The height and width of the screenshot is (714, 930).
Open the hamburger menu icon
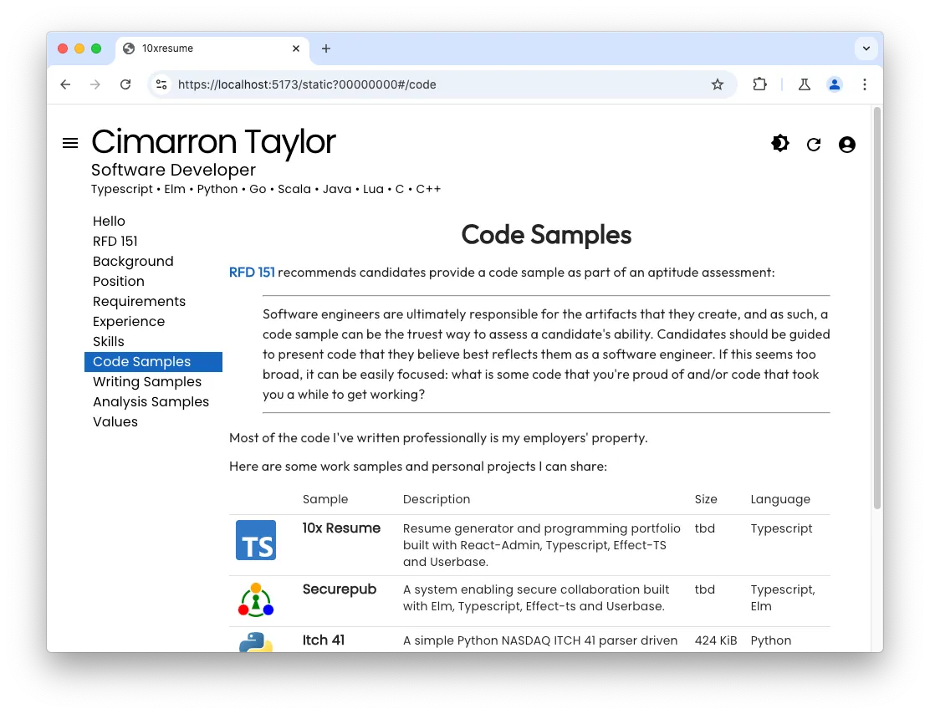(x=69, y=142)
